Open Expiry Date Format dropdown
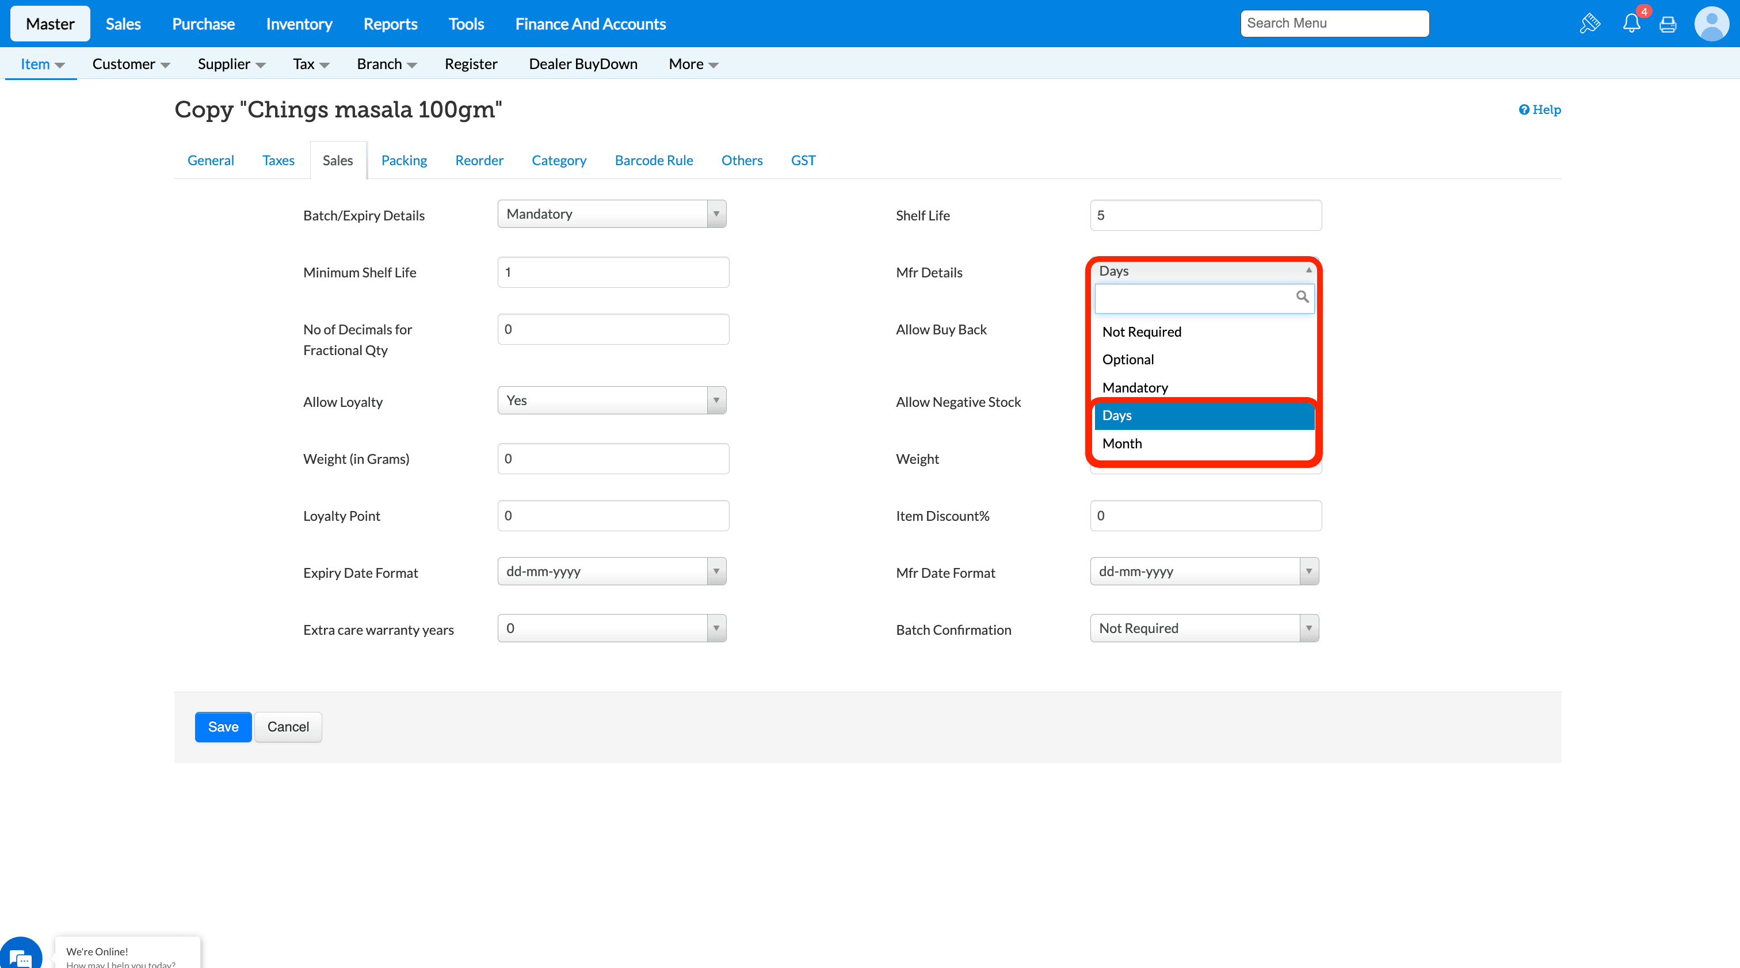This screenshot has width=1740, height=968. click(611, 571)
